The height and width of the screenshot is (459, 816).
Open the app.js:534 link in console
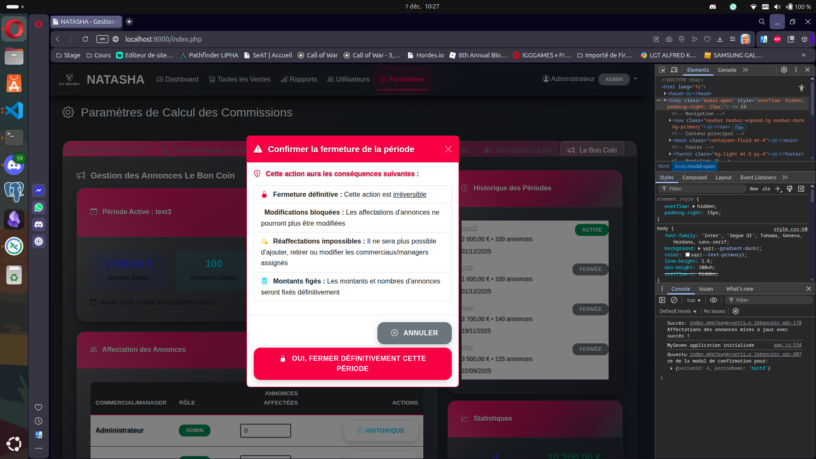point(788,345)
